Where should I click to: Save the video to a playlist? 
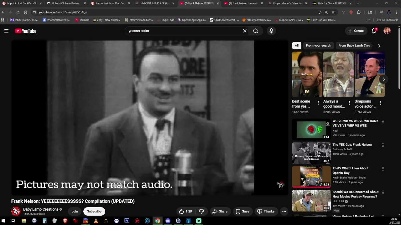tap(242, 212)
